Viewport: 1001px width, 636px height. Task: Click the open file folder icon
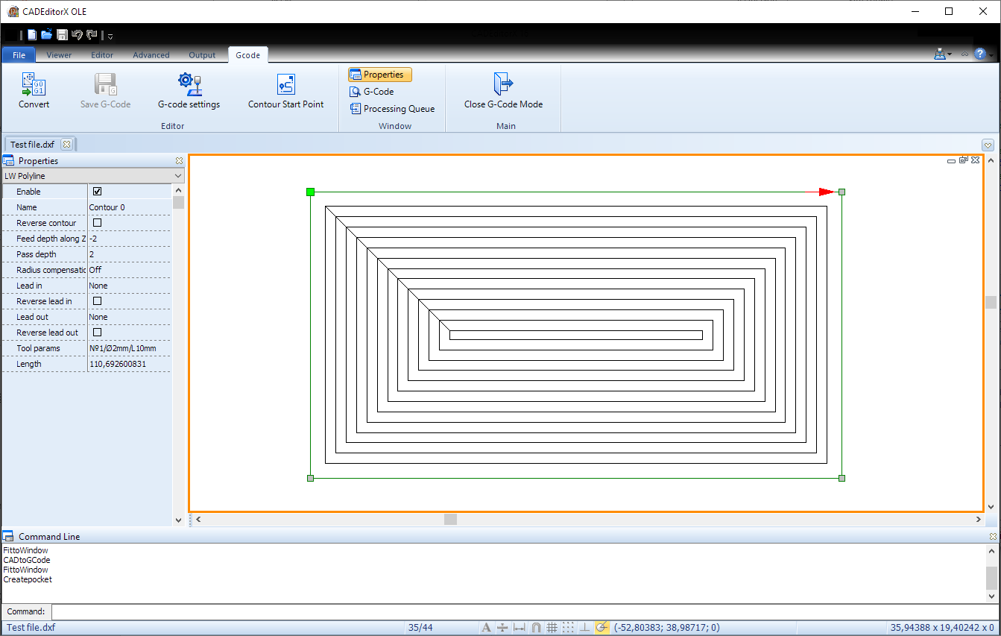[47, 35]
